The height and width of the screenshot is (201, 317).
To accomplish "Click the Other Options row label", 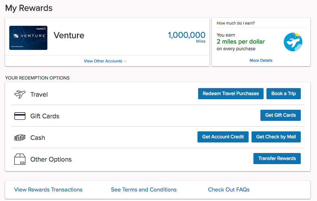I will [51, 159].
